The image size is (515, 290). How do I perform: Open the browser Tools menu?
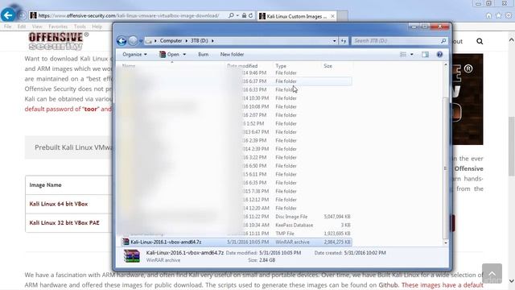point(80,27)
